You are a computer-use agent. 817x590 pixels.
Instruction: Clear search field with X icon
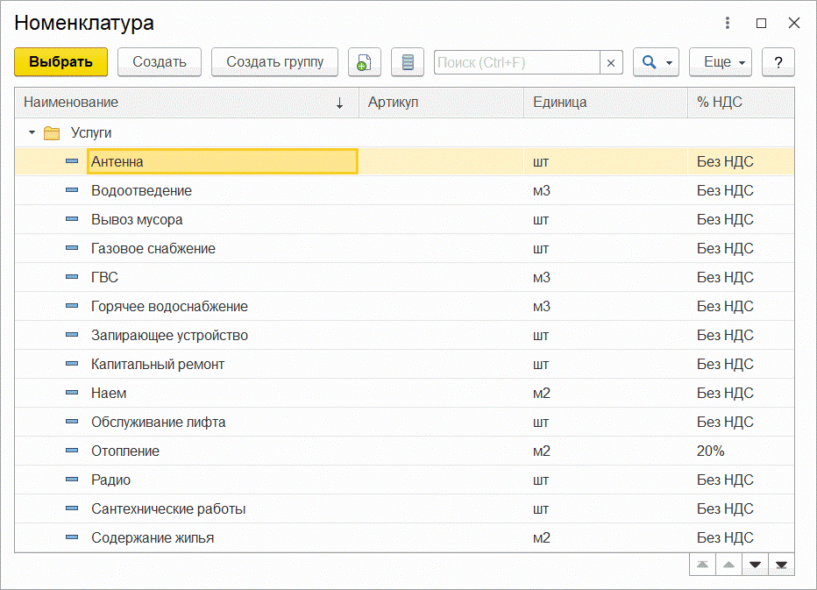coord(611,62)
